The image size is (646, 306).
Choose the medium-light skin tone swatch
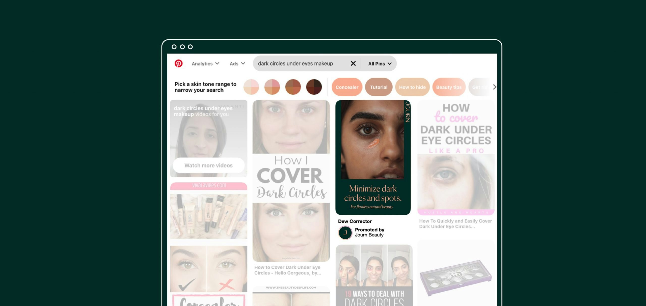272,87
